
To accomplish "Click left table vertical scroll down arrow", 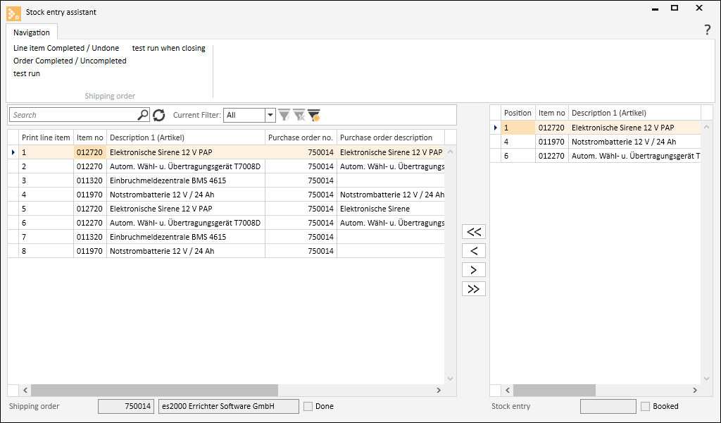I will click(x=450, y=379).
